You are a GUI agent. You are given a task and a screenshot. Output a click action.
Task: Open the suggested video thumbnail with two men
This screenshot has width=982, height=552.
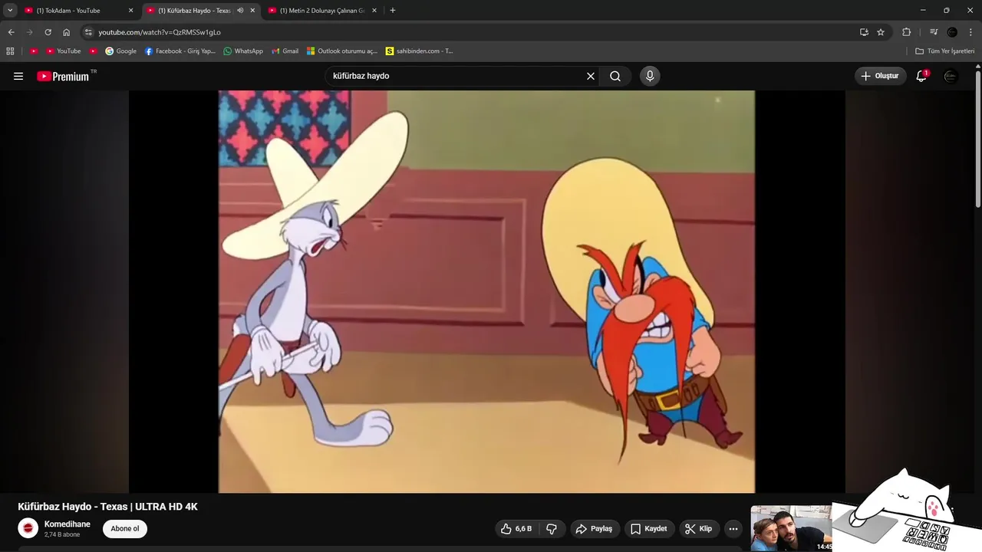click(791, 528)
